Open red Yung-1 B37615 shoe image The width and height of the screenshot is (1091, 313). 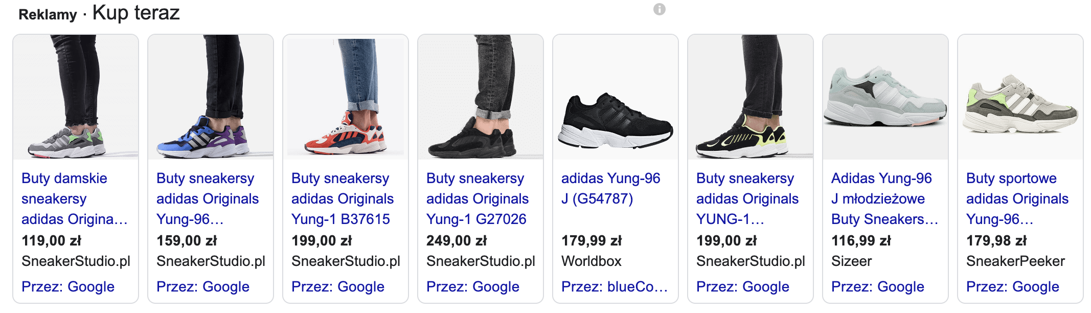[346, 97]
